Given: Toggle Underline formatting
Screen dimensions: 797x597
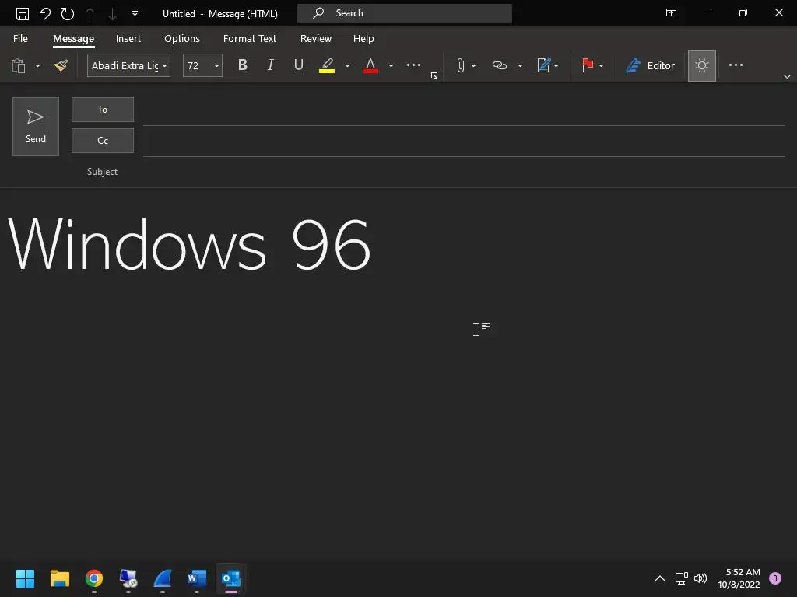Looking at the screenshot, I should point(298,65).
